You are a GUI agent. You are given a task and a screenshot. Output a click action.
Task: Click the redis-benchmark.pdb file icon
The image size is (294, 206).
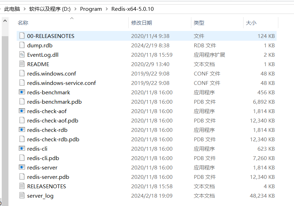pos(22,101)
